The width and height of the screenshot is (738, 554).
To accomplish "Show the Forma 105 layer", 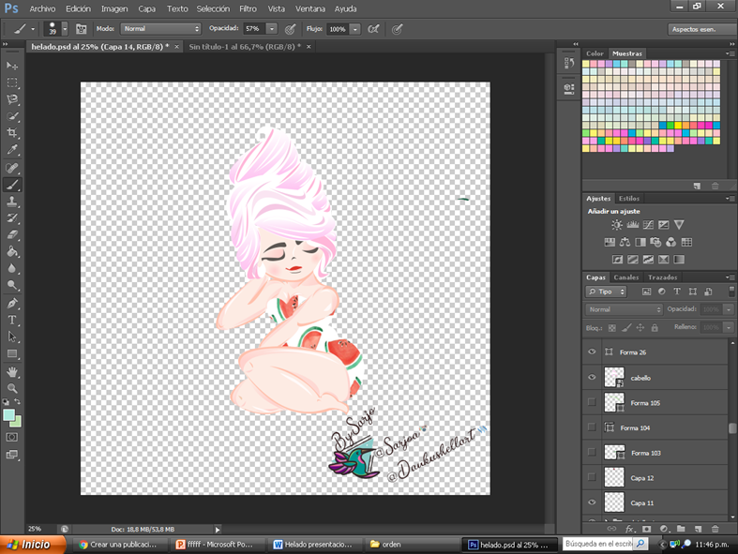I will 592,402.
